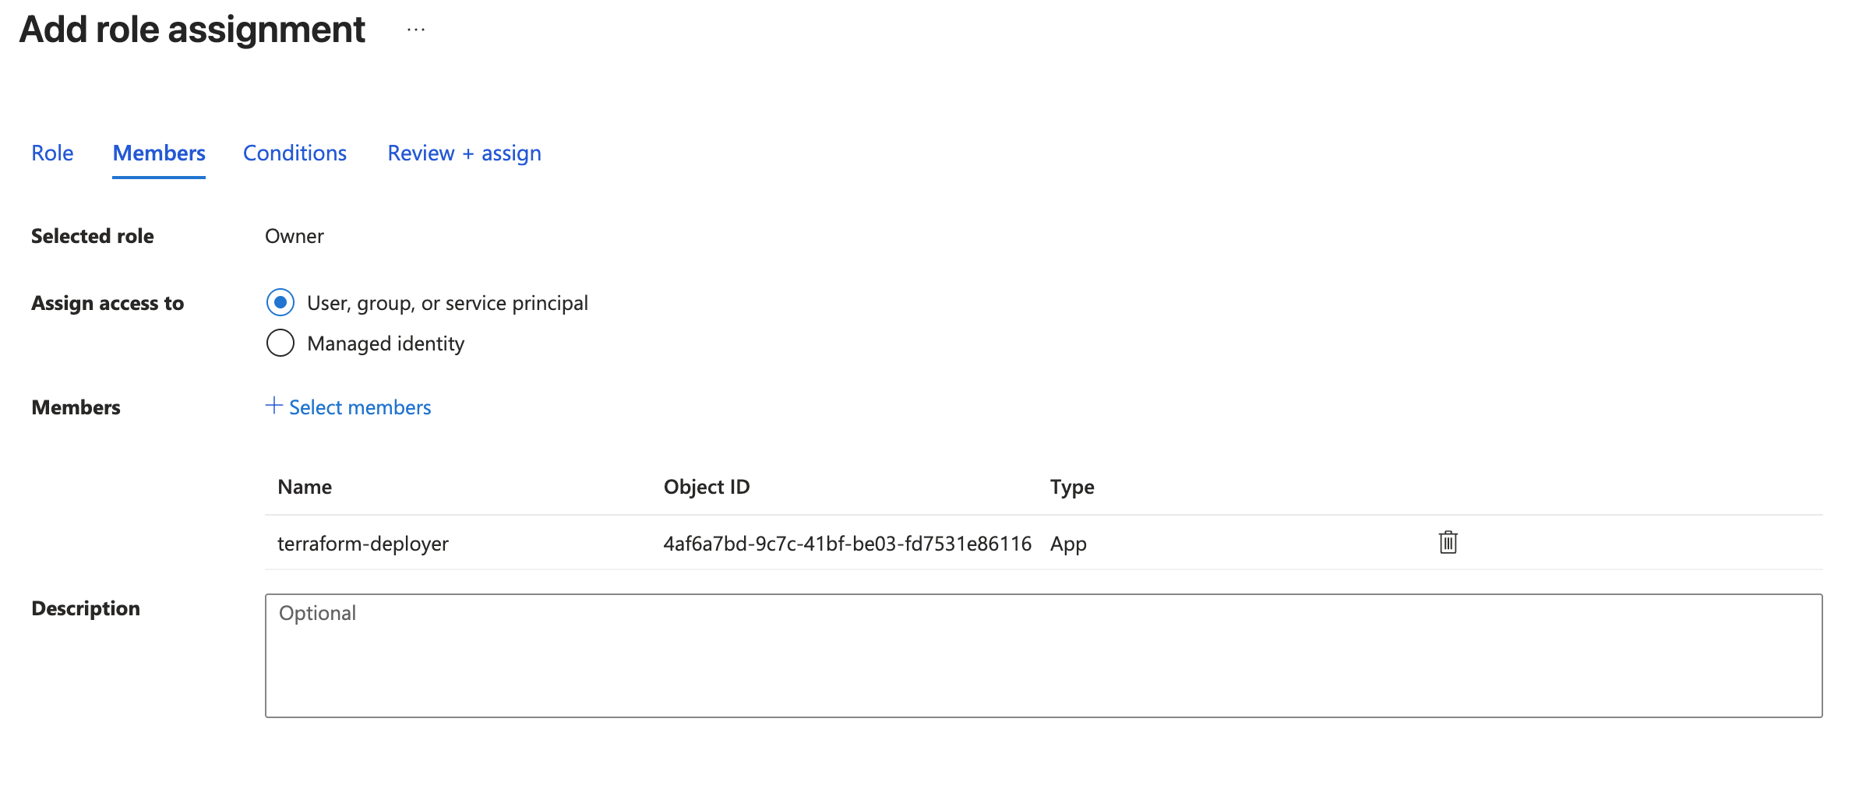Click the 'Add role assignment' page title
The width and height of the screenshot is (1873, 796).
[x=192, y=30]
